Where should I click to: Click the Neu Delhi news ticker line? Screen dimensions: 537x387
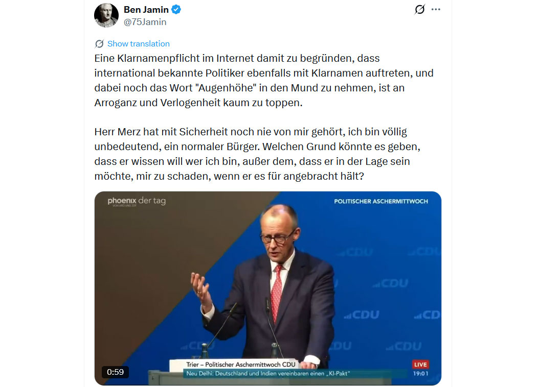(268, 374)
